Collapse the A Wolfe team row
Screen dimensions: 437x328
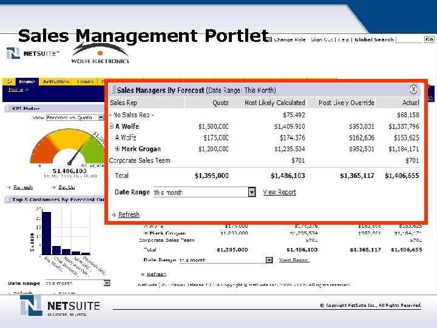(112, 126)
